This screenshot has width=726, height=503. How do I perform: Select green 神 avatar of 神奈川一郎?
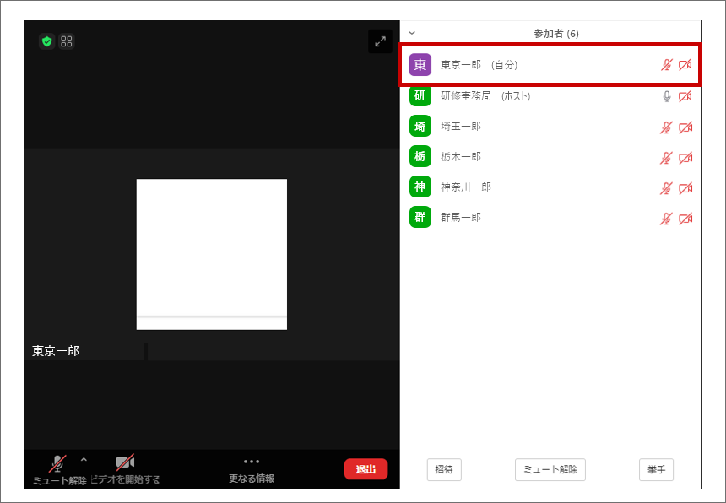[420, 187]
